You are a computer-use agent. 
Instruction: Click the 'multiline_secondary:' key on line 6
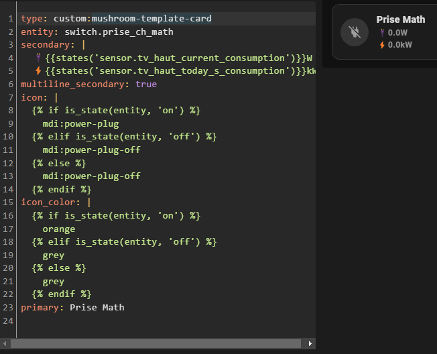pyautogui.click(x=75, y=84)
